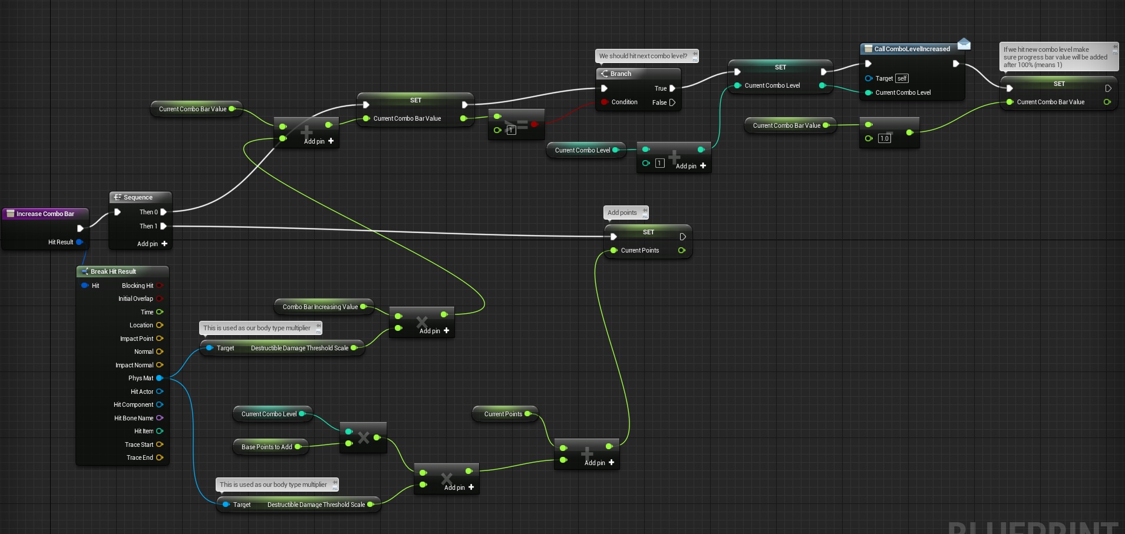Click the Hit Item output pin
The image size is (1125, 534).
[x=160, y=431]
